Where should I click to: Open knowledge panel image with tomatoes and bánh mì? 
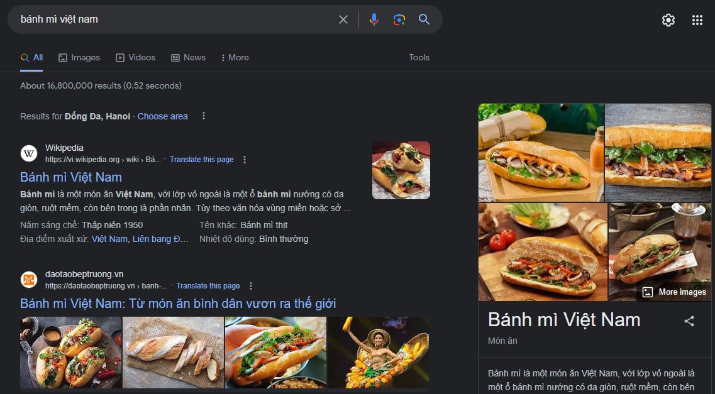(543, 251)
